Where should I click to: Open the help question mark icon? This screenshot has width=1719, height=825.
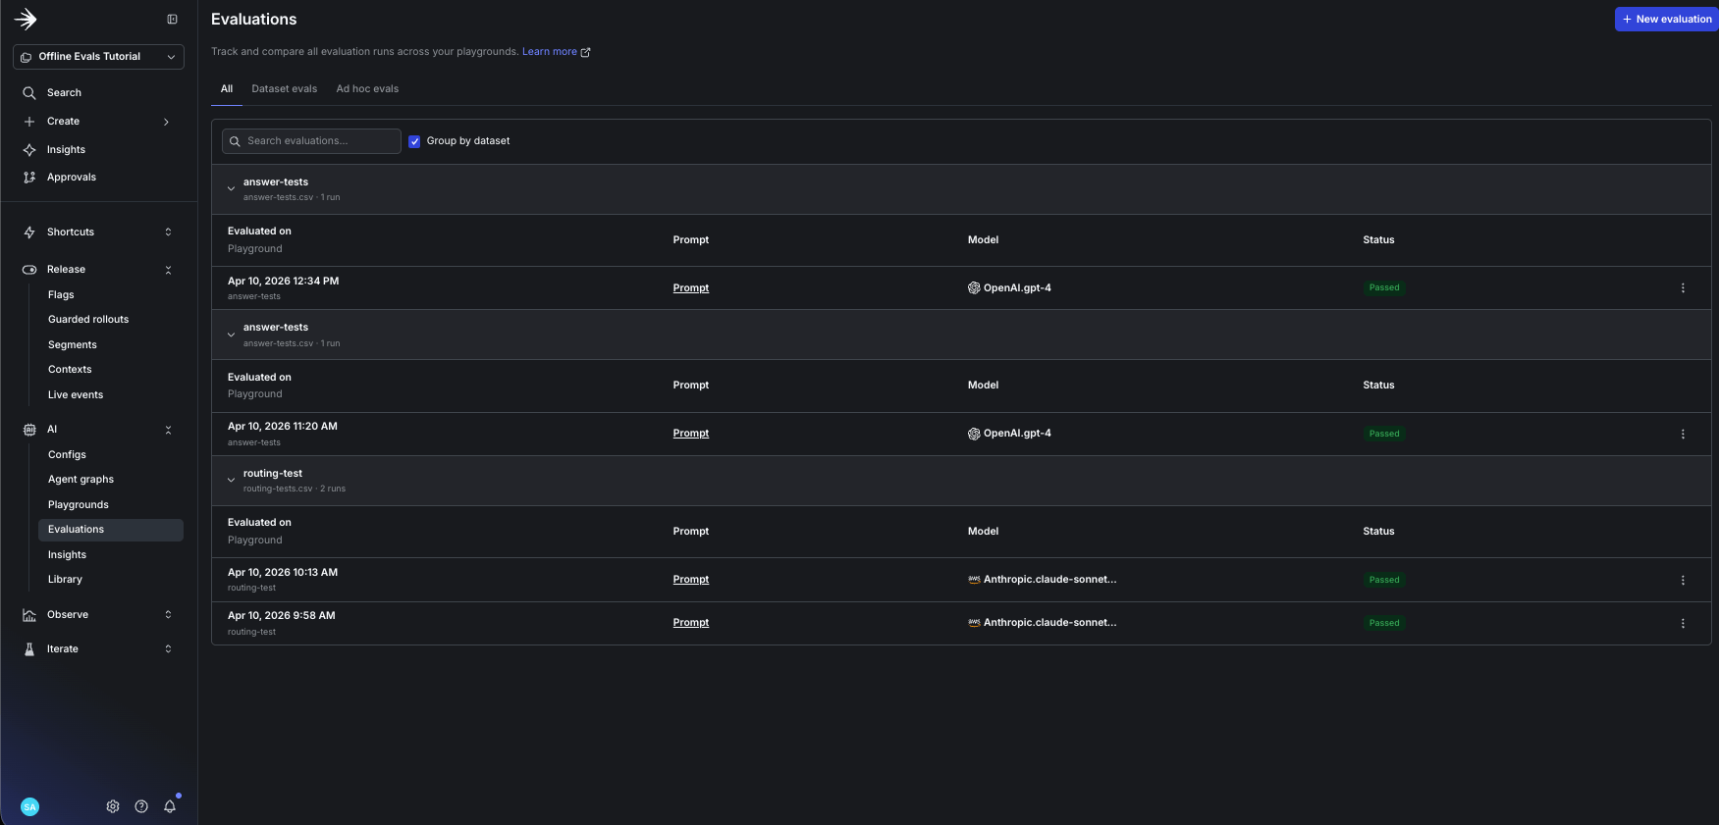[x=141, y=806]
